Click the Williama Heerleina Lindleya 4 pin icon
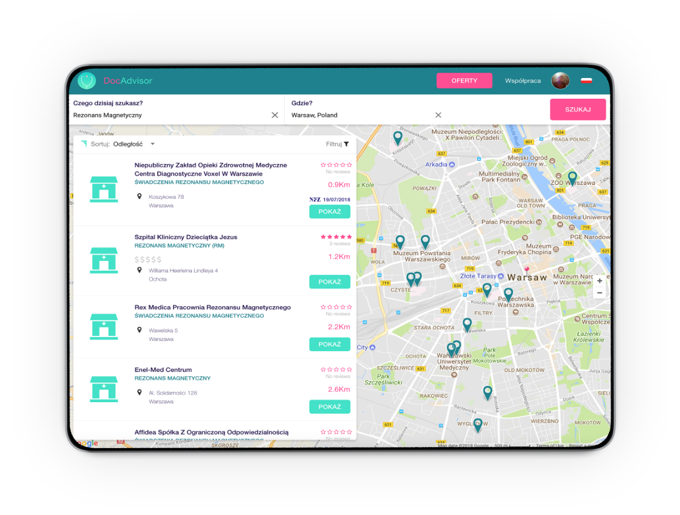Viewport: 680px width, 515px height. (139, 270)
